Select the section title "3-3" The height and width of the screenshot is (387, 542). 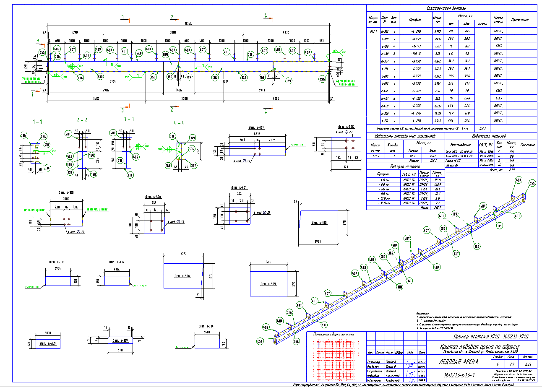tap(128, 119)
